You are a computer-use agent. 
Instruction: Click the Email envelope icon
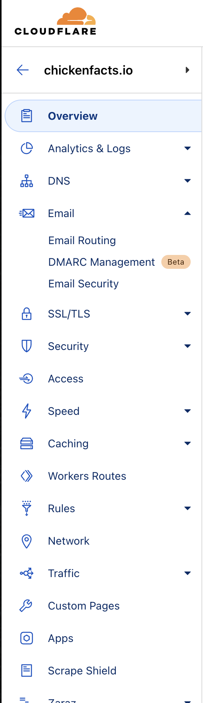(27, 213)
